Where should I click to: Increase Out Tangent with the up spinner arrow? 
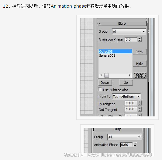[x=140, y=108]
